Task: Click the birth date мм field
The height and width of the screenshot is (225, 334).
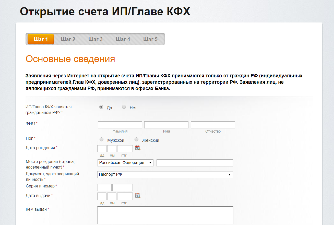Action: coord(112,149)
